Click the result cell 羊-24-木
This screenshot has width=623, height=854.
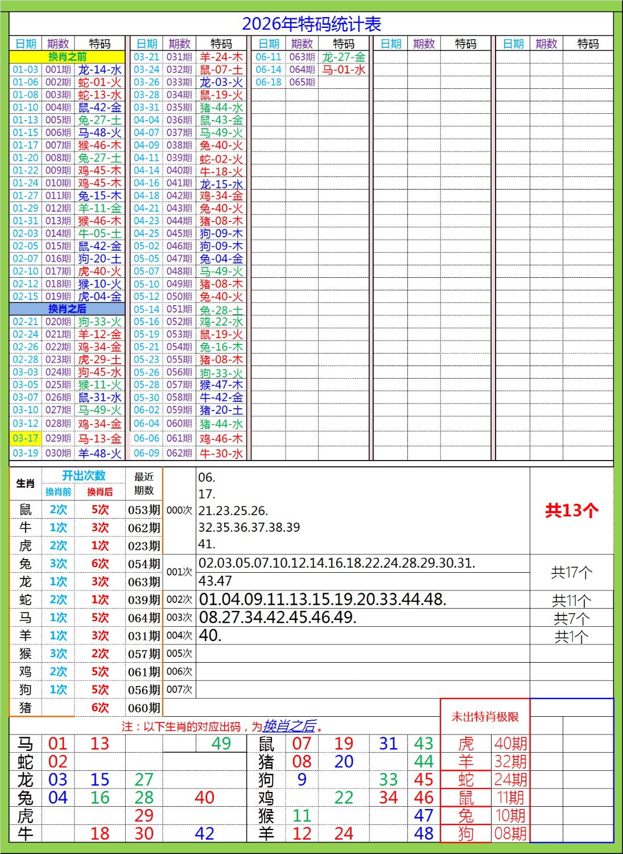tap(221, 57)
